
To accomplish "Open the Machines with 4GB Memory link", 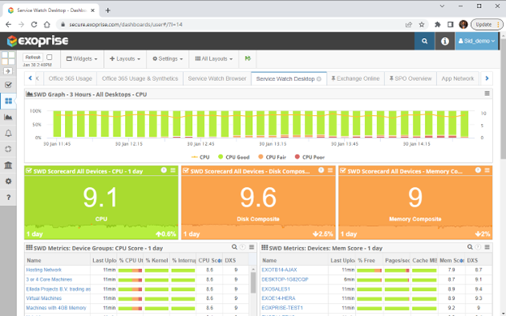I will coord(56,308).
